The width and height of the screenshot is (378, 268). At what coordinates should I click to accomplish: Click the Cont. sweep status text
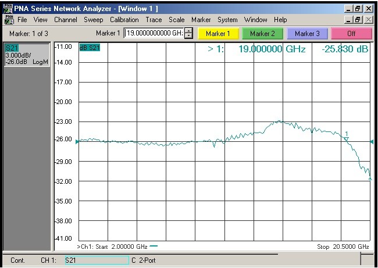(x=17, y=260)
